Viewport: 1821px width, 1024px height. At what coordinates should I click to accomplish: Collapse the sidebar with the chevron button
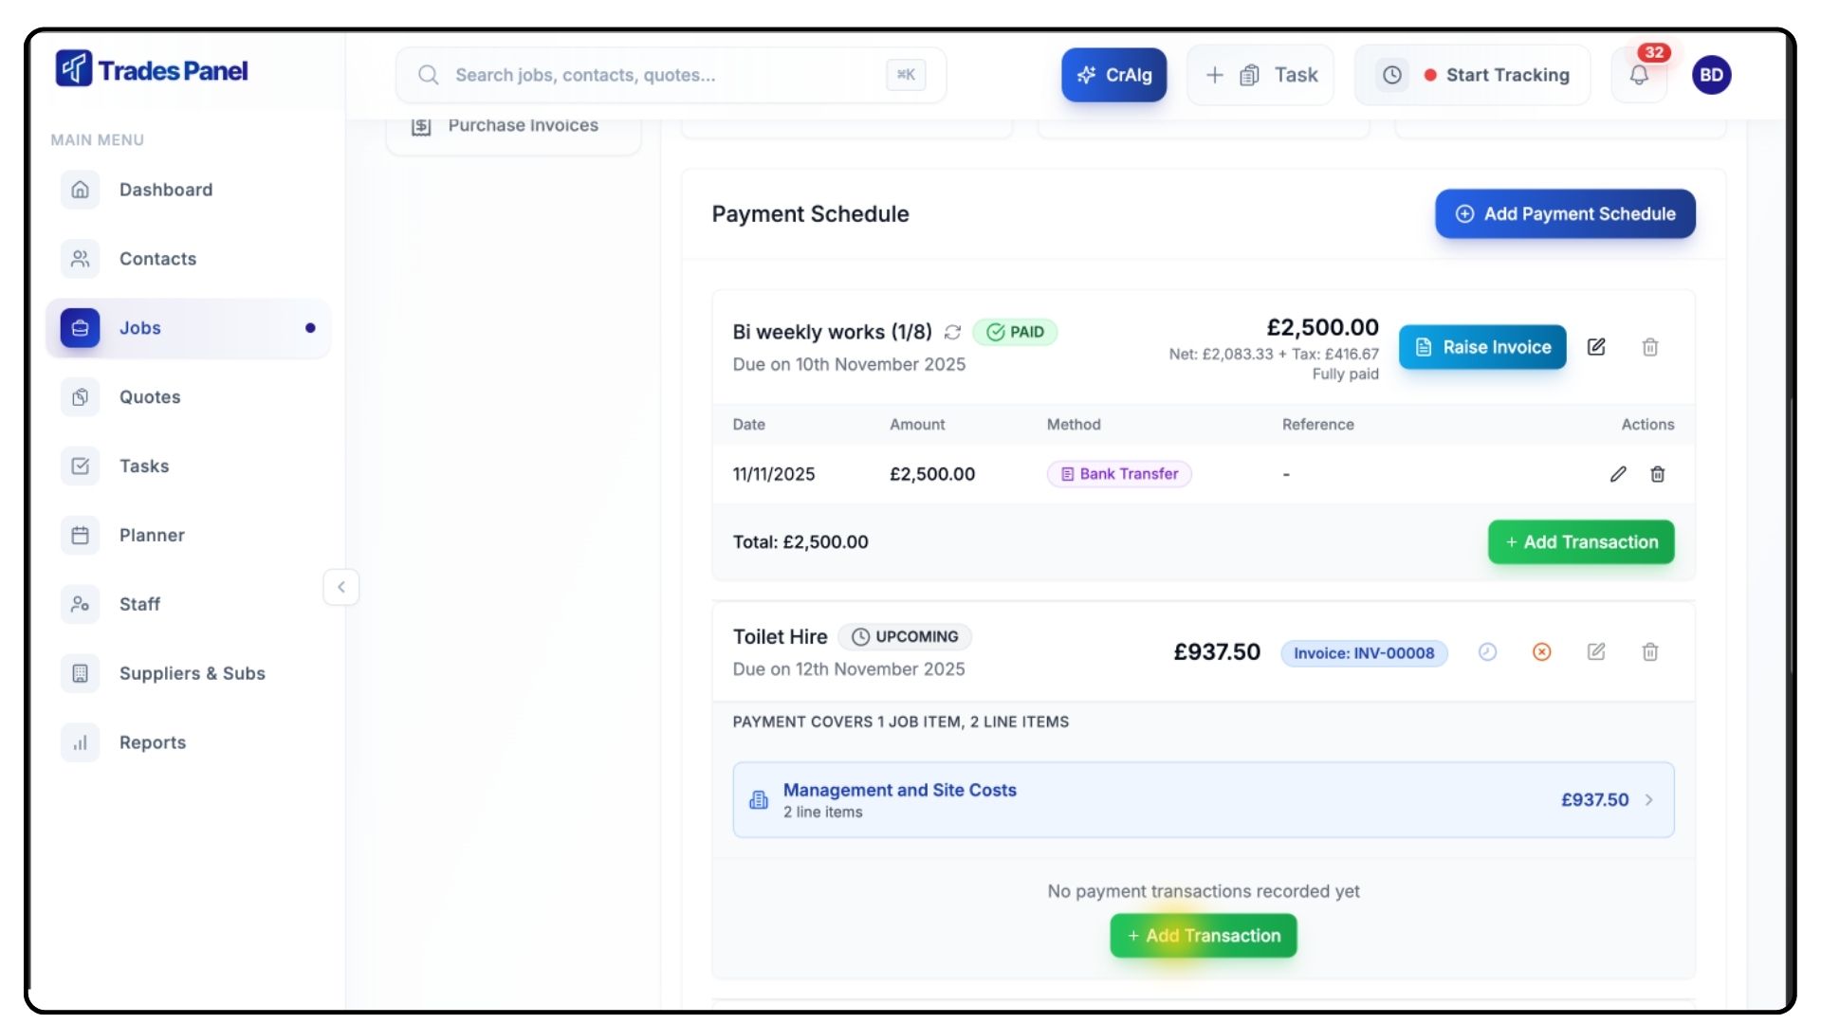[x=341, y=587]
